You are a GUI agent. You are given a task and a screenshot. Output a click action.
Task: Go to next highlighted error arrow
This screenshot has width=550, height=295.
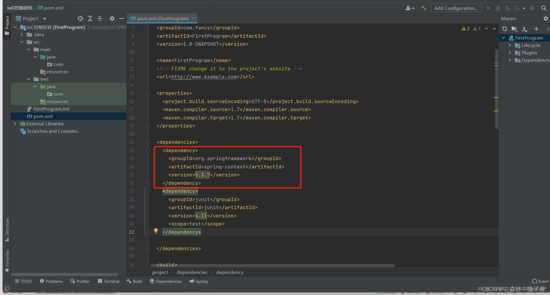pos(494,29)
